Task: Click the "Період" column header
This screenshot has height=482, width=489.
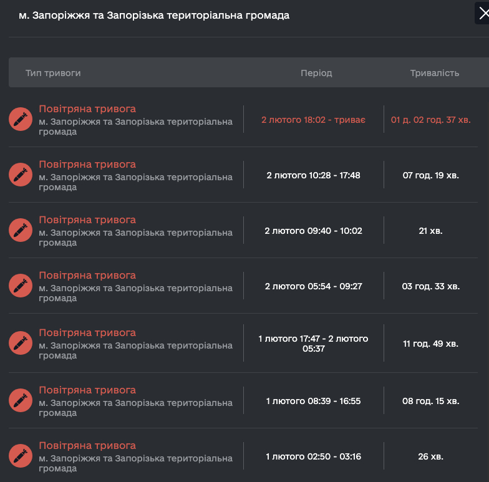Action: pos(316,73)
